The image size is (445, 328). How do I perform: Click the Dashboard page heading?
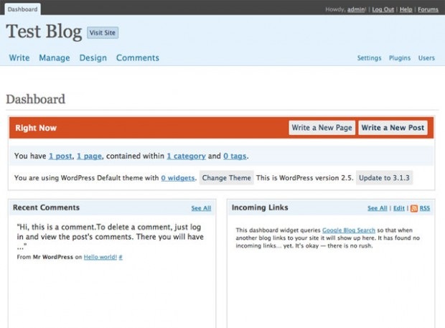(x=36, y=99)
